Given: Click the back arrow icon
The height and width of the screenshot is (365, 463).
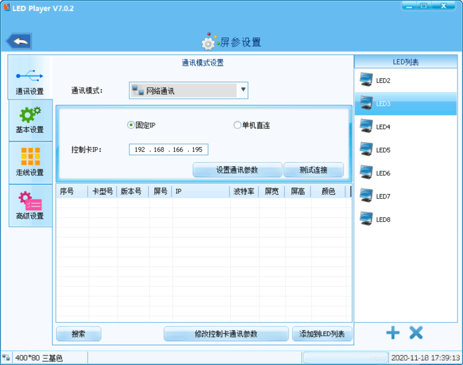Looking at the screenshot, I should coord(19,41).
